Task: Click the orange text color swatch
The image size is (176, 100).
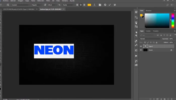Action: [89, 5]
